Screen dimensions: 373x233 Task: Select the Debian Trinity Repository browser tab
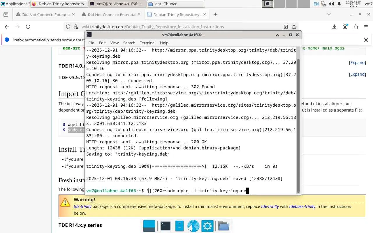tap(176, 15)
